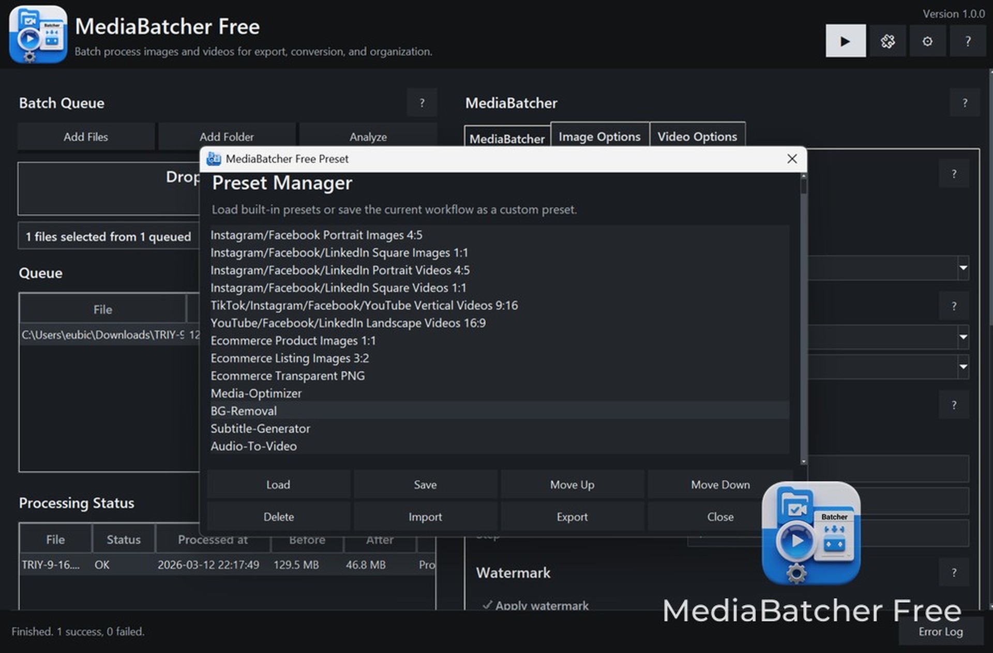Toggle the Apply watermark checkbox
Viewport: 993px width, 653px height.
pyautogui.click(x=487, y=605)
